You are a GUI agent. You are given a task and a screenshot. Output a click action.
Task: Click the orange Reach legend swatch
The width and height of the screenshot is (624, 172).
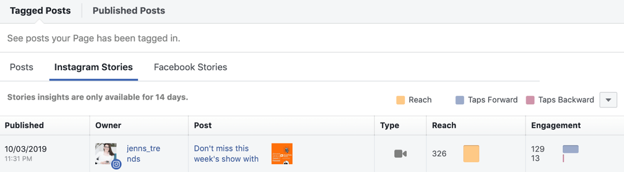click(400, 100)
